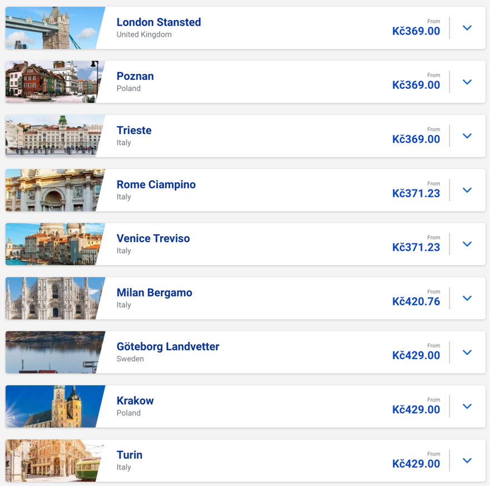Select the Turin tram image thumbnail
490x486 pixels.
(54, 460)
